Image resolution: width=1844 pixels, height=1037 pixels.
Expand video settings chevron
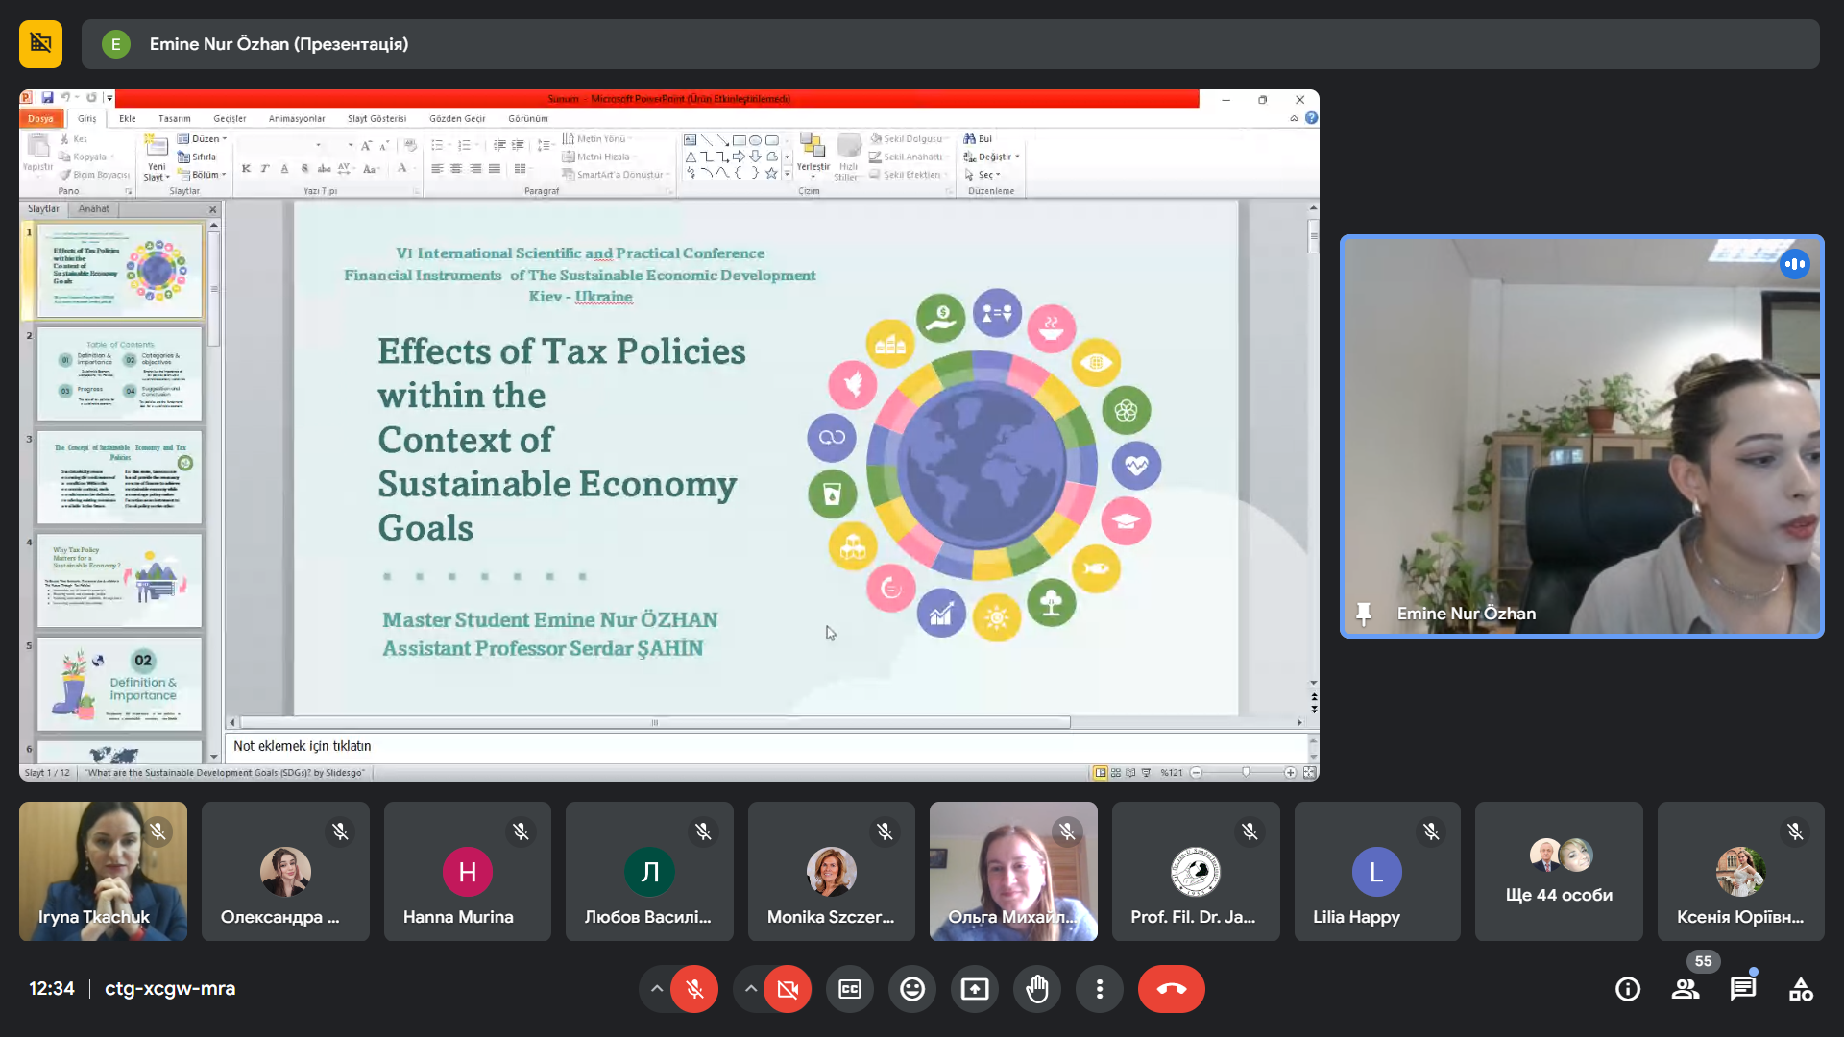pos(751,989)
